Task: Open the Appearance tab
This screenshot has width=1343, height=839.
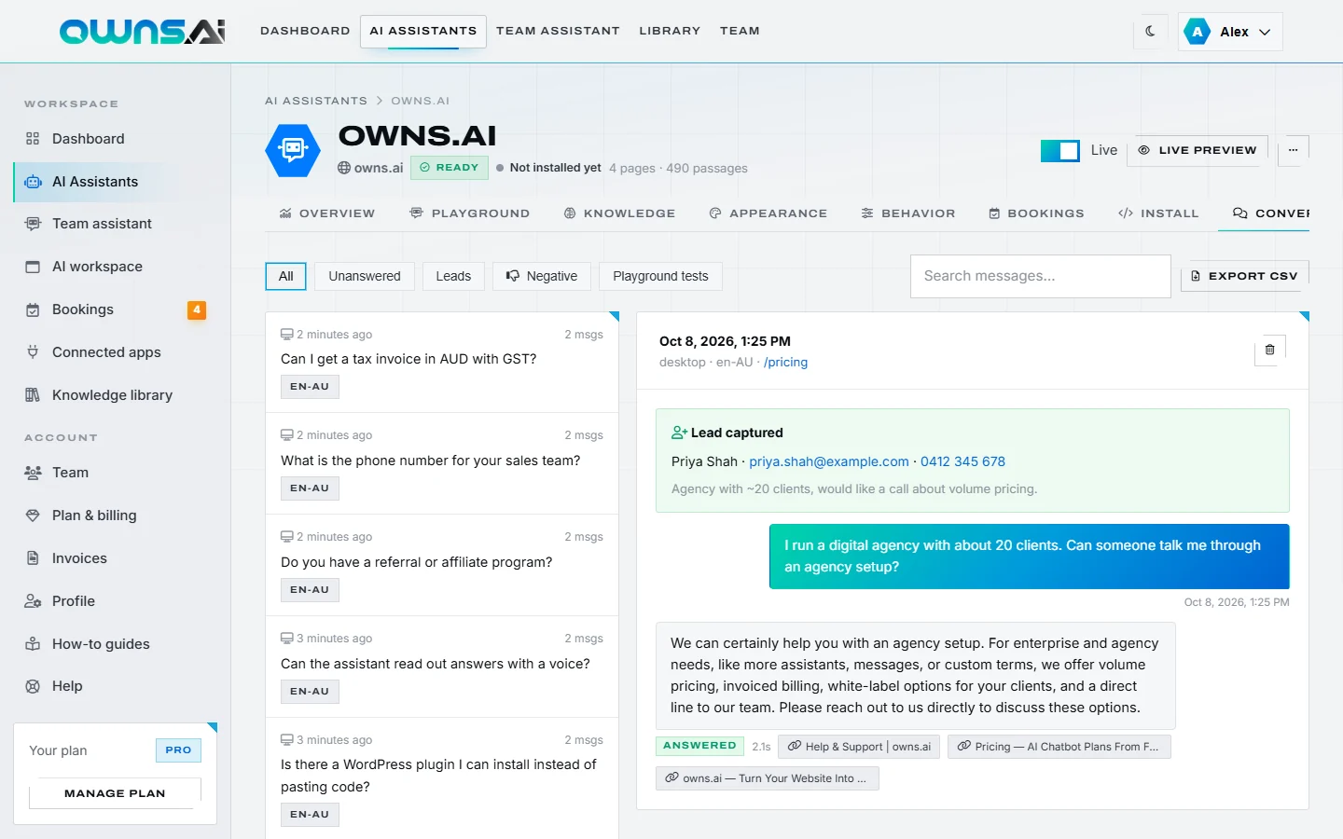Action: (768, 213)
